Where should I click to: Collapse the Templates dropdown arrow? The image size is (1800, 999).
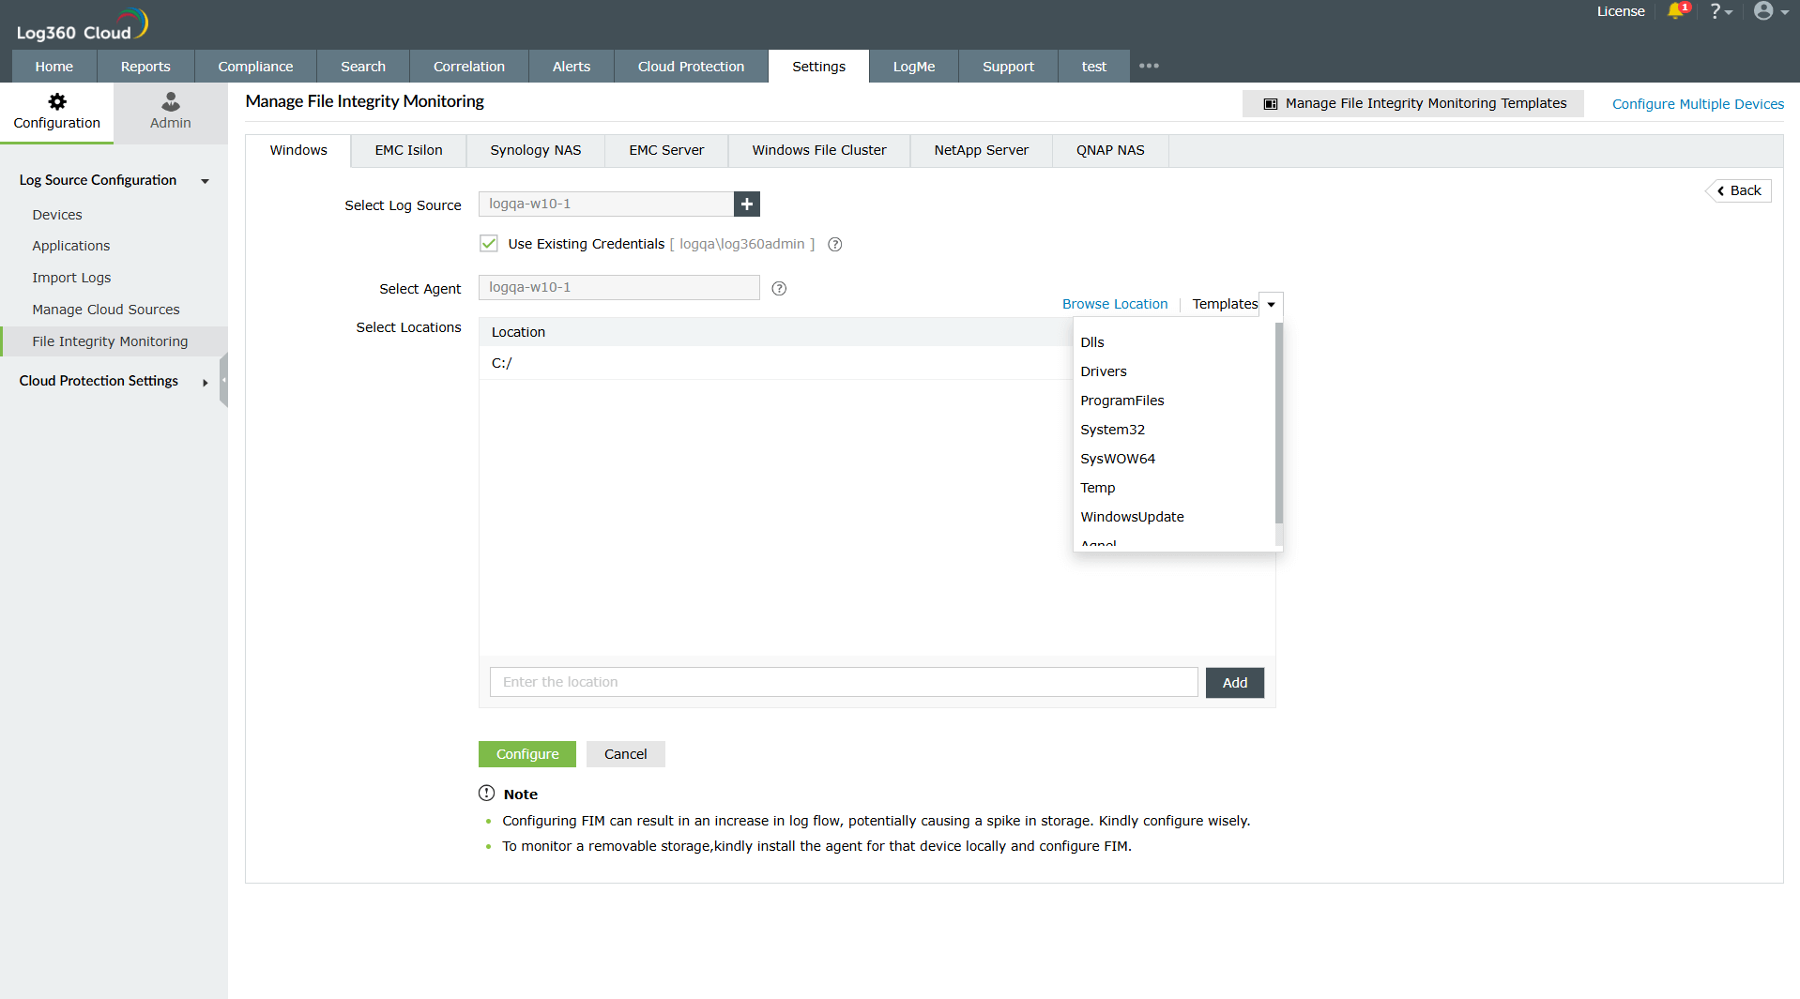pyautogui.click(x=1271, y=304)
